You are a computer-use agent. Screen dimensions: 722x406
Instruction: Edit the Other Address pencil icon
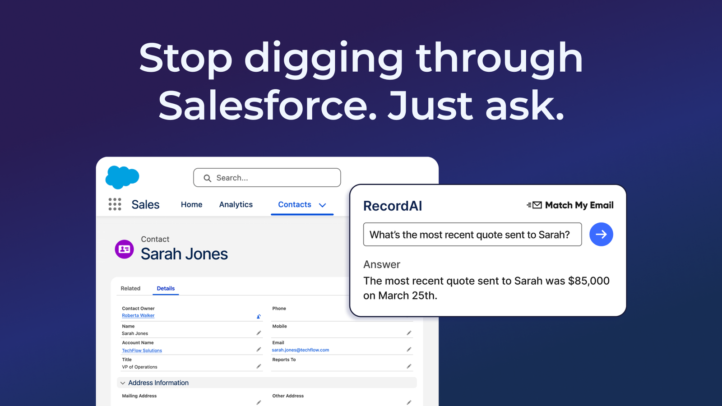point(409,402)
